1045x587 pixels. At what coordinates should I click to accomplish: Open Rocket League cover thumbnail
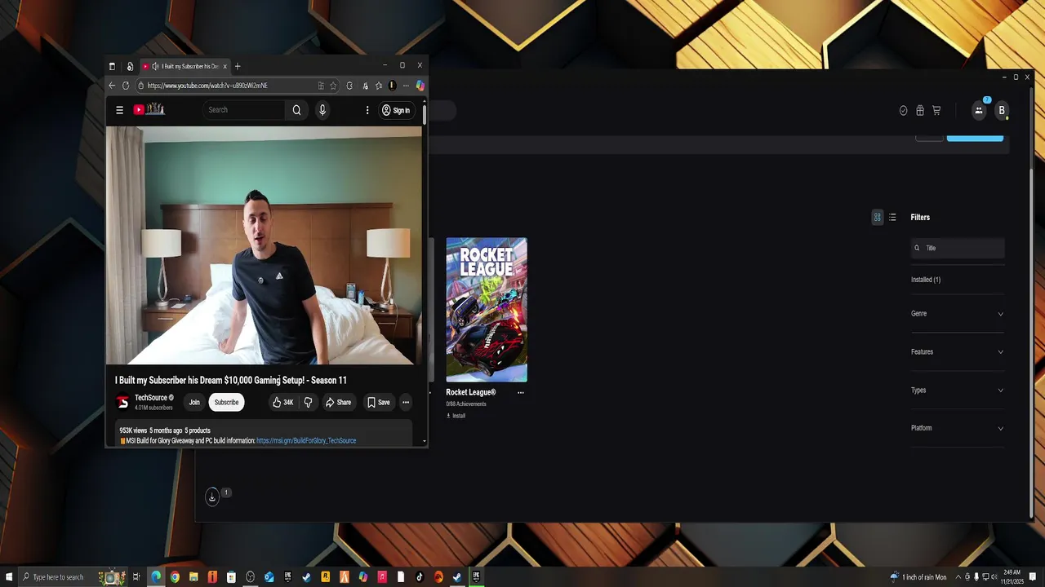(x=487, y=310)
